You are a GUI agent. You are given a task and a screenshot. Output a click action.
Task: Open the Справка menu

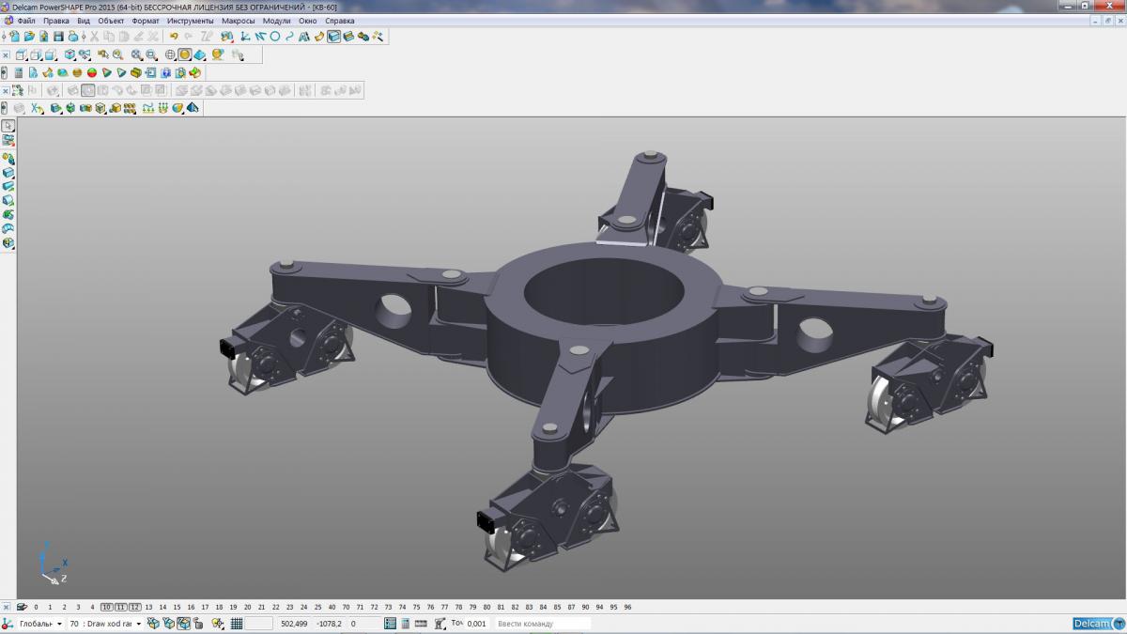[340, 21]
